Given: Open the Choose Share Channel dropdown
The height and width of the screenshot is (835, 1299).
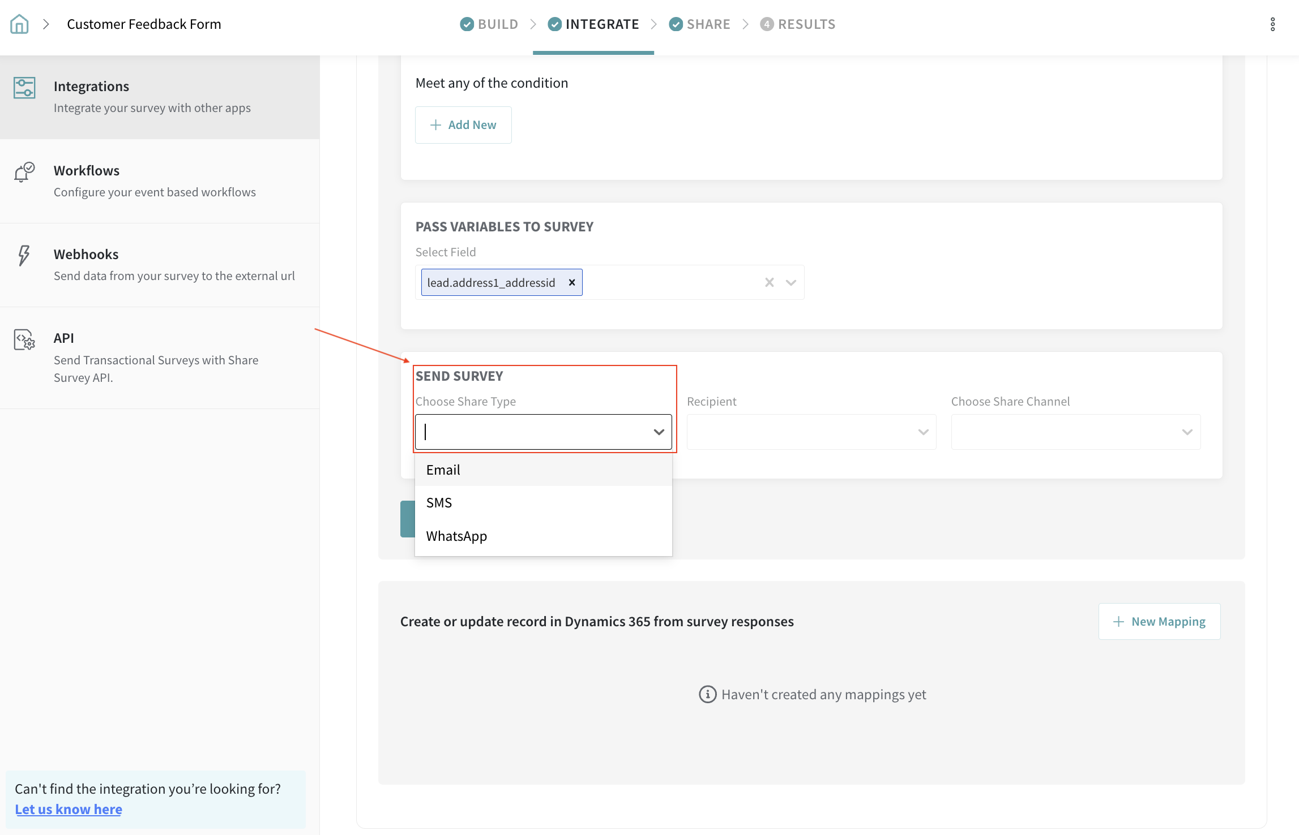Looking at the screenshot, I should coord(1075,432).
